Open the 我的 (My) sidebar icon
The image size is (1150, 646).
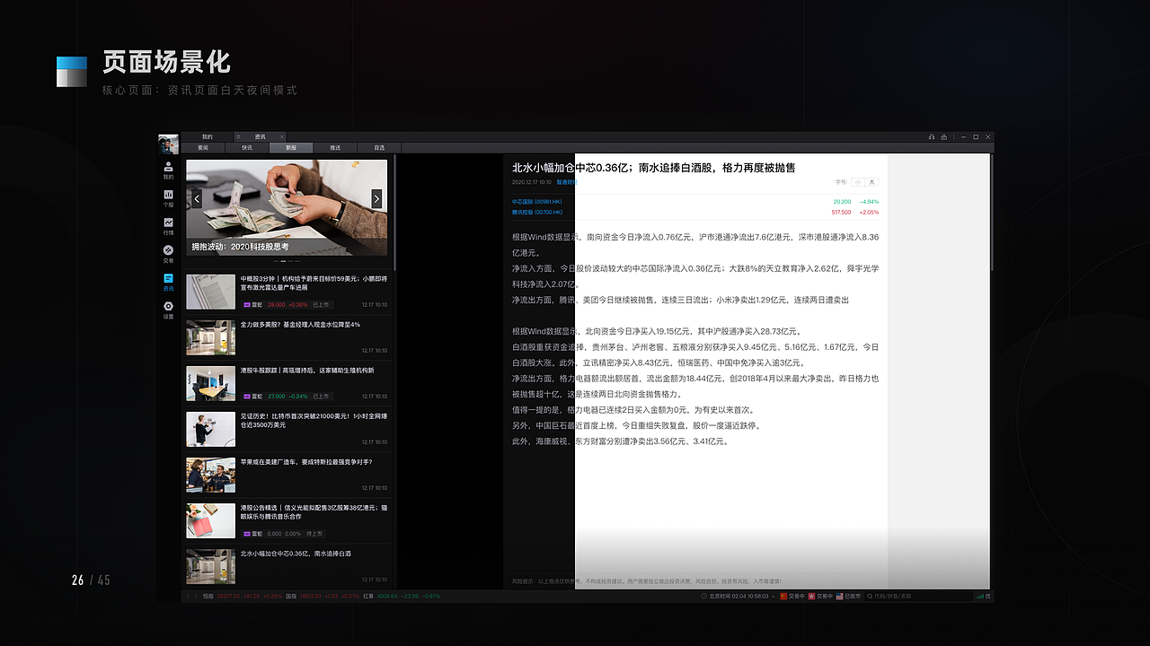(x=168, y=170)
